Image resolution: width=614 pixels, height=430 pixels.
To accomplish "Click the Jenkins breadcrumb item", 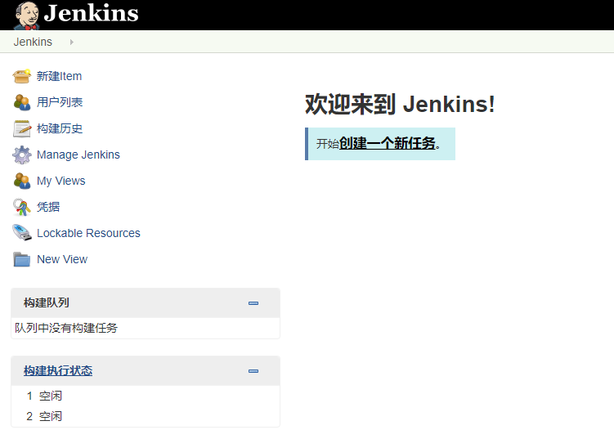I will pos(33,42).
